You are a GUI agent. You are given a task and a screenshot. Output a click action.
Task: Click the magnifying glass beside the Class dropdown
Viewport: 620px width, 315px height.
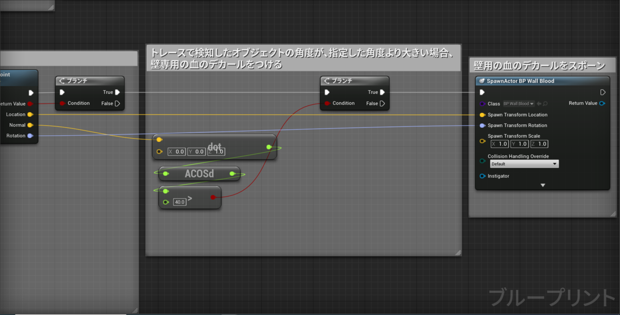pos(544,103)
